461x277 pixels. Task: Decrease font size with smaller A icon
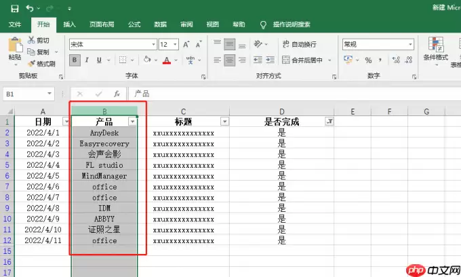point(199,44)
